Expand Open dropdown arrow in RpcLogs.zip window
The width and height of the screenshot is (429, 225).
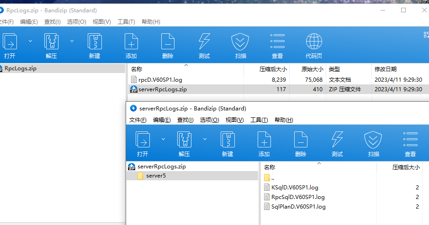30,41
